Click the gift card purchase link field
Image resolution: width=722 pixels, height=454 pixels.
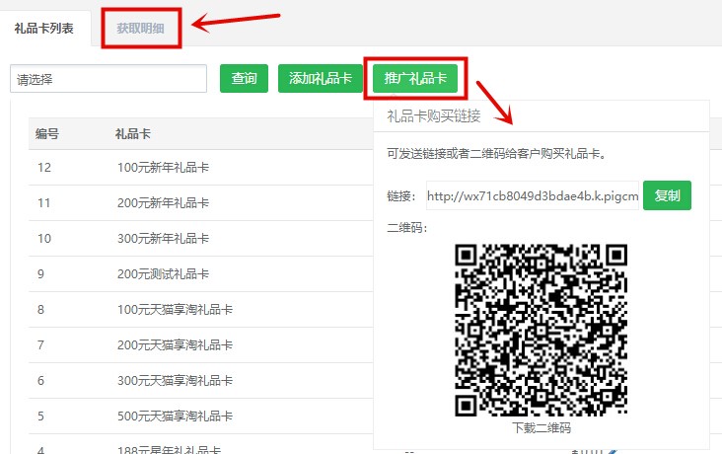tap(533, 195)
